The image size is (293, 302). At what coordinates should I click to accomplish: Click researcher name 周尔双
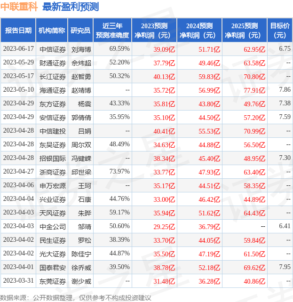tap(81, 145)
